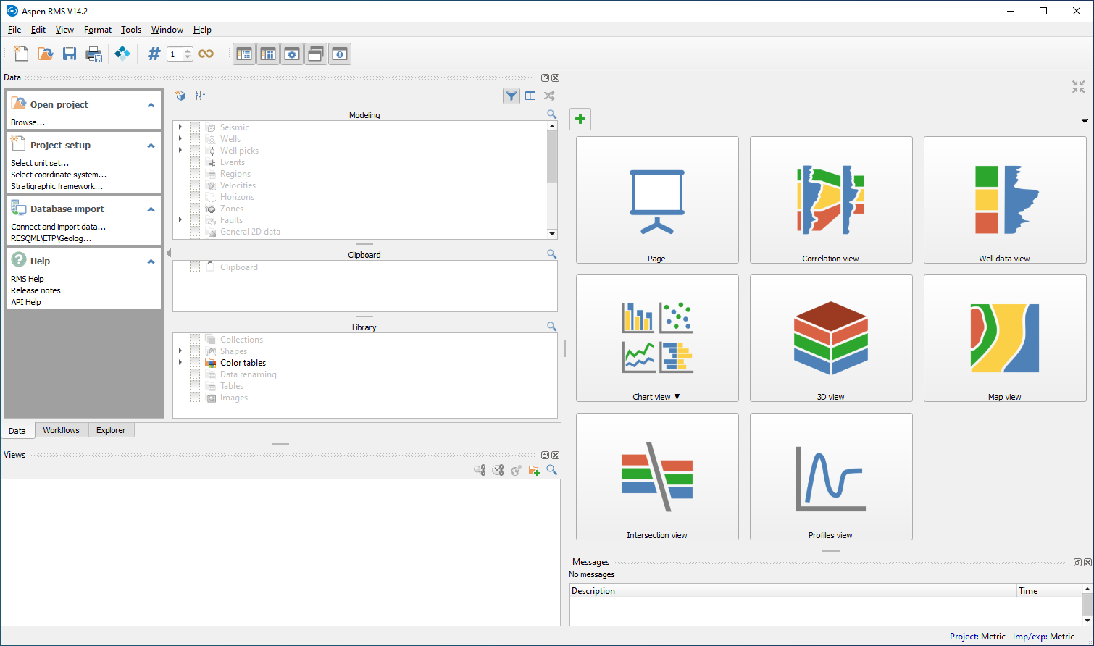Float the Views panel
The image size is (1094, 646).
coord(545,455)
